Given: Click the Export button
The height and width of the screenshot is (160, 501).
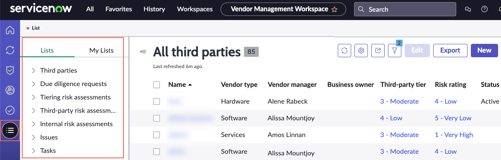Looking at the screenshot, I should [x=450, y=51].
